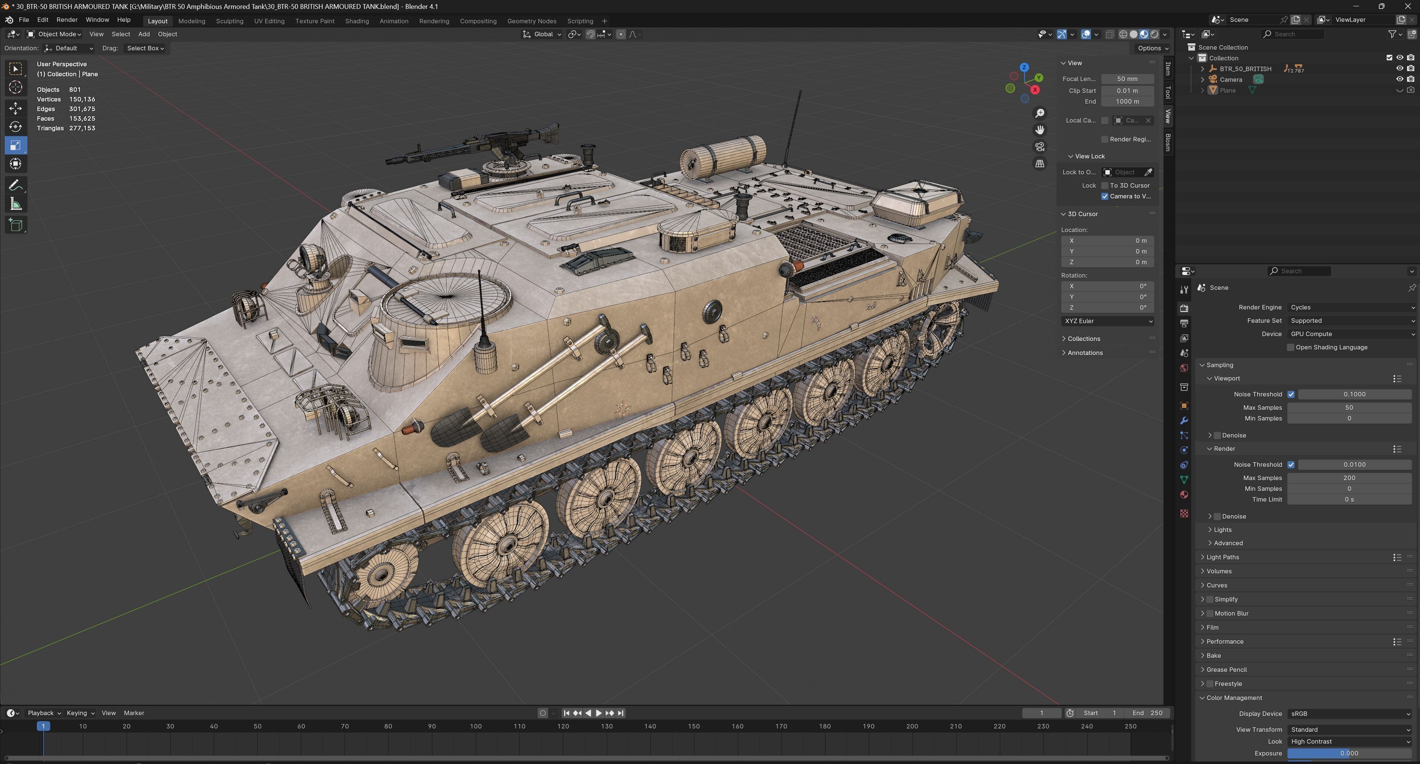
Task: Switch viewport to wireframe shading
Action: (1123, 34)
